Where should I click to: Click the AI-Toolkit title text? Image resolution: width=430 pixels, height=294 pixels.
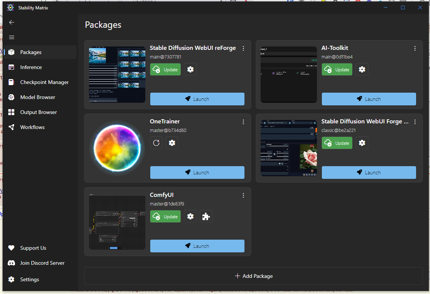(x=335, y=48)
